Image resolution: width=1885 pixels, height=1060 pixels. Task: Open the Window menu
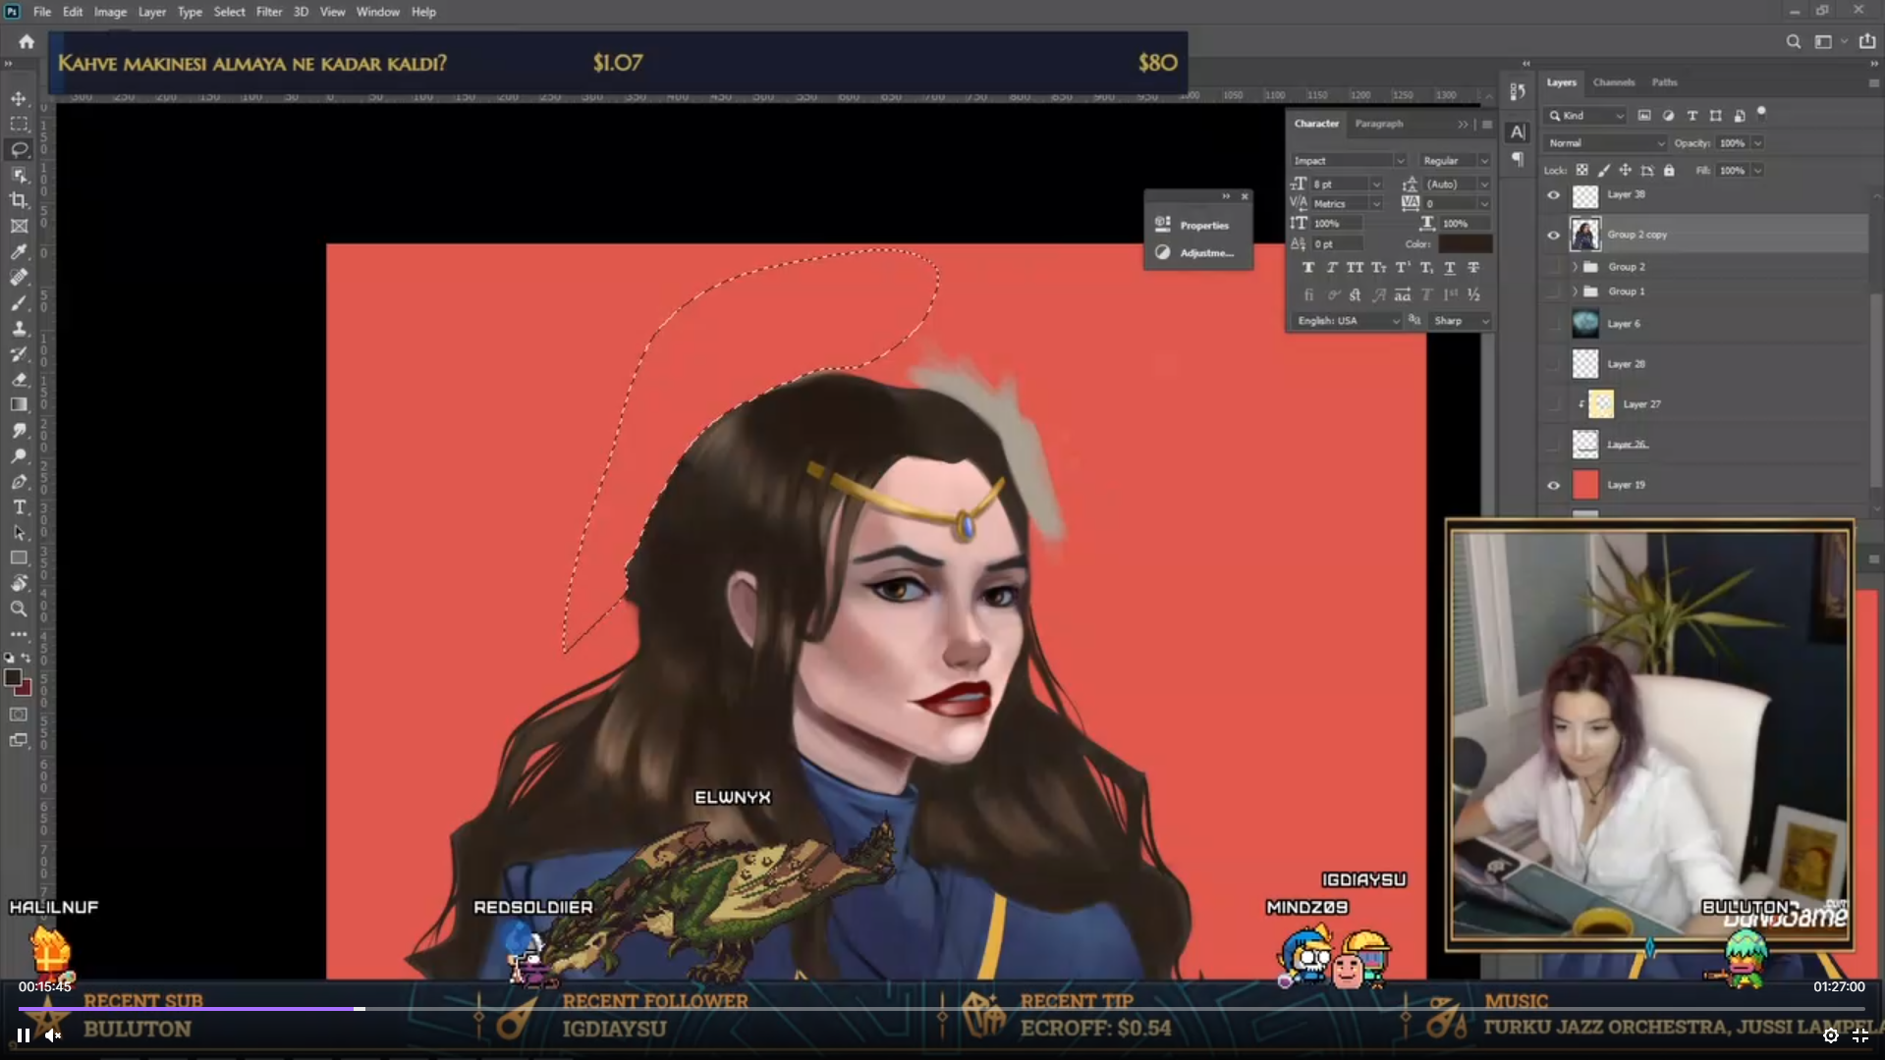click(377, 12)
